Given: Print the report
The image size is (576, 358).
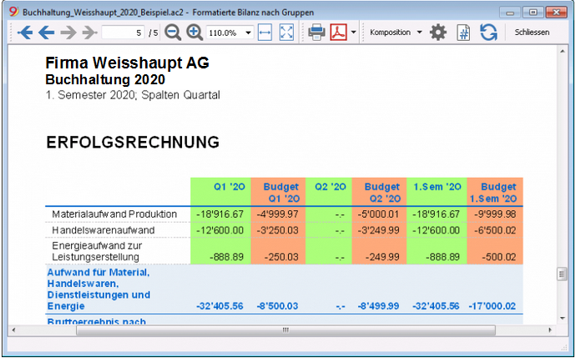Looking at the screenshot, I should (316, 33).
